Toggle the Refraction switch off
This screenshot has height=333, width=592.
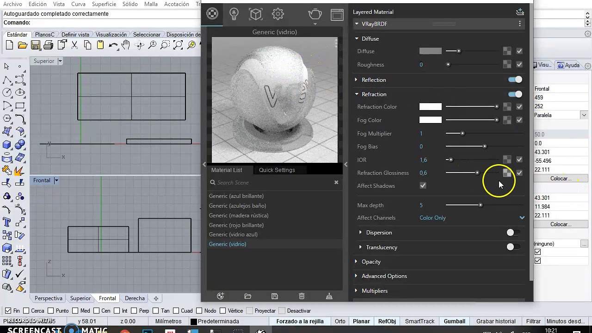[515, 94]
